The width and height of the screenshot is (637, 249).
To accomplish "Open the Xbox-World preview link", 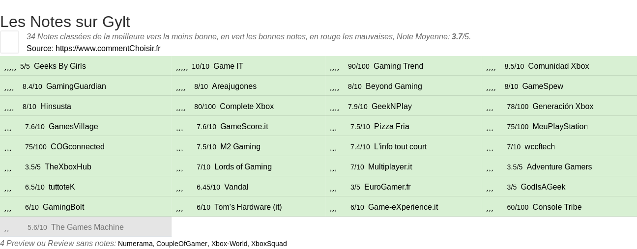I will [229, 244].
